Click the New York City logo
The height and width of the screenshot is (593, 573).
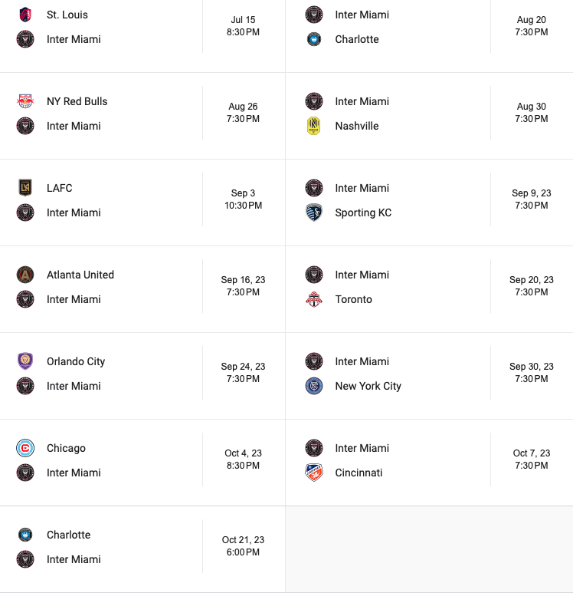[x=314, y=386]
